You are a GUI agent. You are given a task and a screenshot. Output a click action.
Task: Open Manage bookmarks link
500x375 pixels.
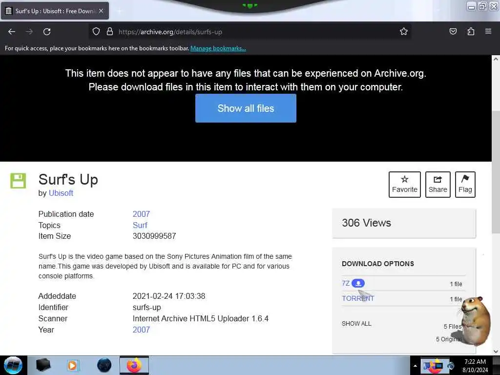(x=218, y=48)
